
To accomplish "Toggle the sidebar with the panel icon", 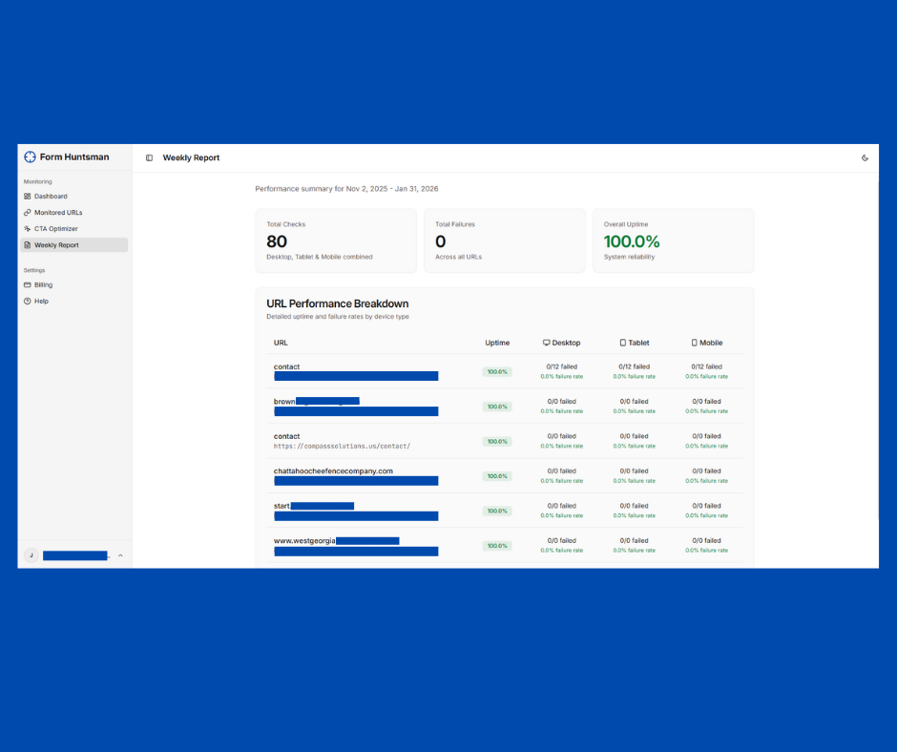I will [x=149, y=157].
